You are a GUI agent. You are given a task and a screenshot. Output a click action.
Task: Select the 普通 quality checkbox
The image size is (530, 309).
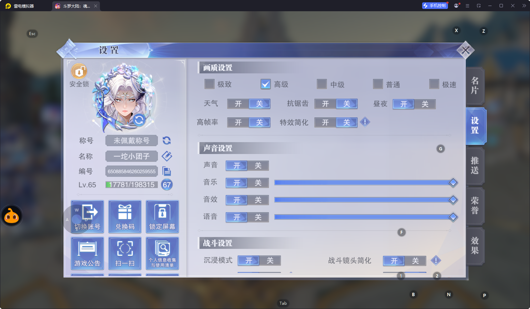point(378,84)
